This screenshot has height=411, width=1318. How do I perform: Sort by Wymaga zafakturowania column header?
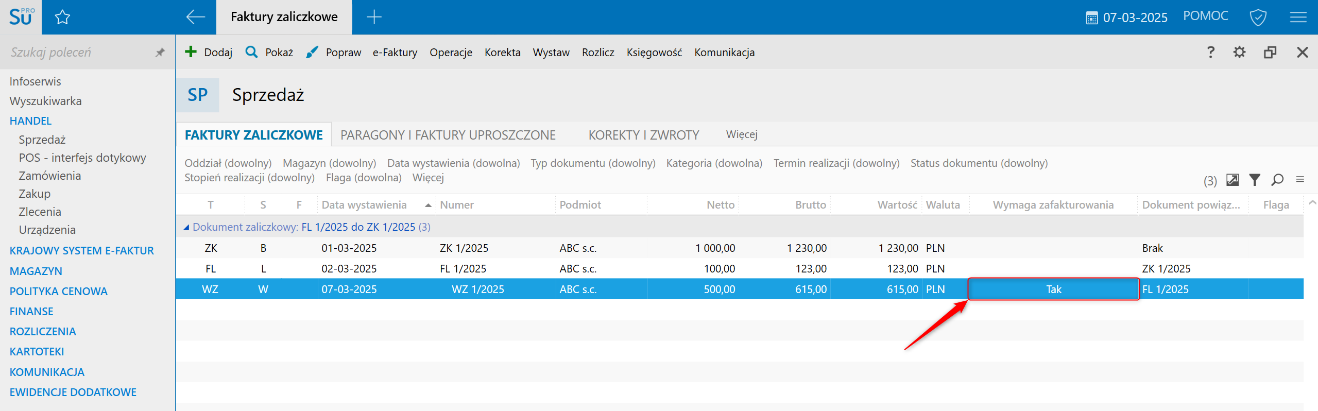coord(1053,205)
